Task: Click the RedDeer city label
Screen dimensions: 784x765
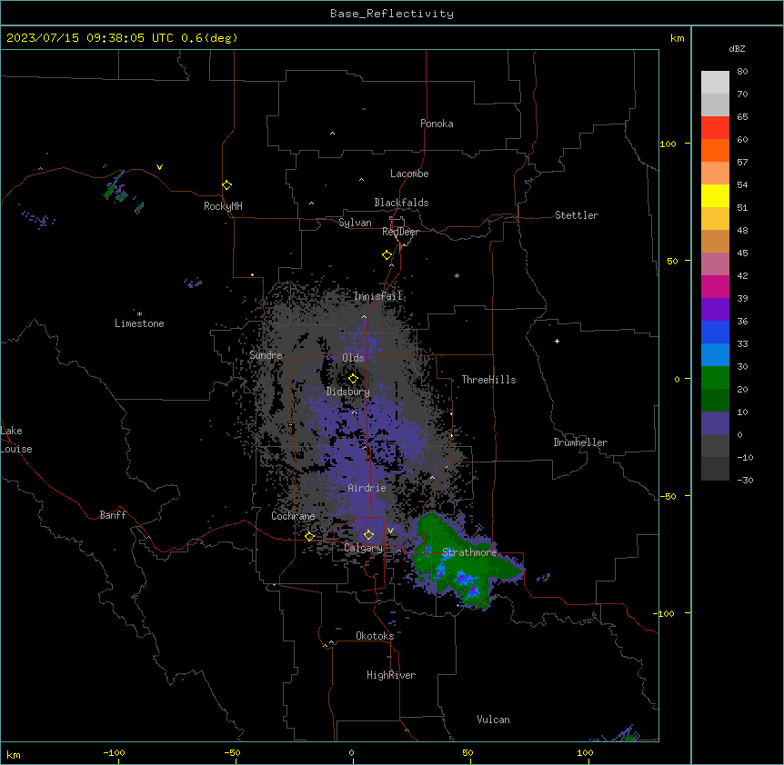Action: pos(400,232)
